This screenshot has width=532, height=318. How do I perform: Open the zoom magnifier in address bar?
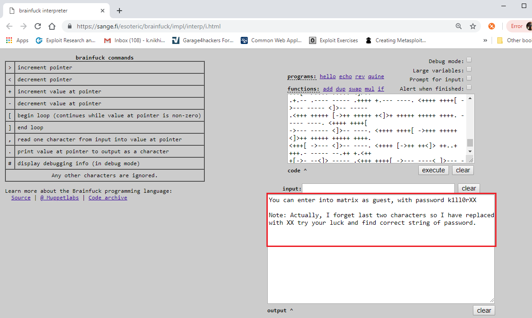tap(459, 26)
